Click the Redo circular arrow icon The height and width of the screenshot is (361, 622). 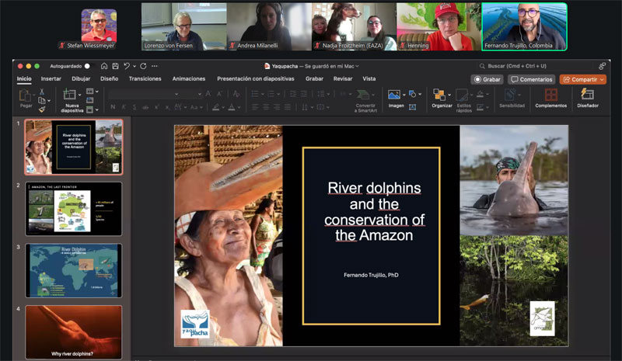(x=143, y=66)
